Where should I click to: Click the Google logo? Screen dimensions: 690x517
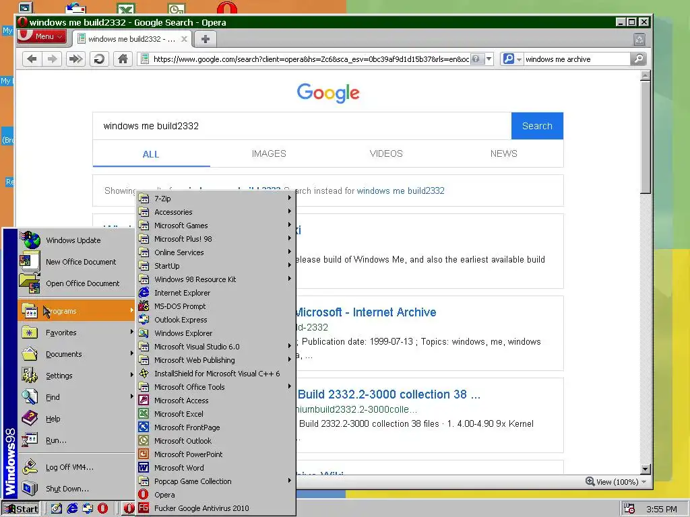328,93
